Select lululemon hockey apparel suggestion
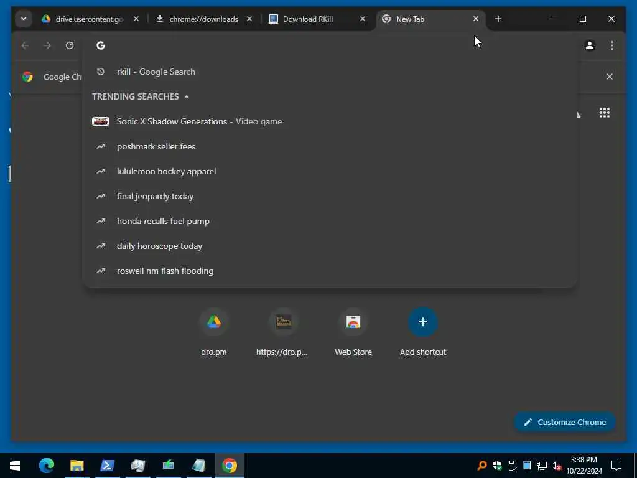This screenshot has width=637, height=478. tap(330, 171)
